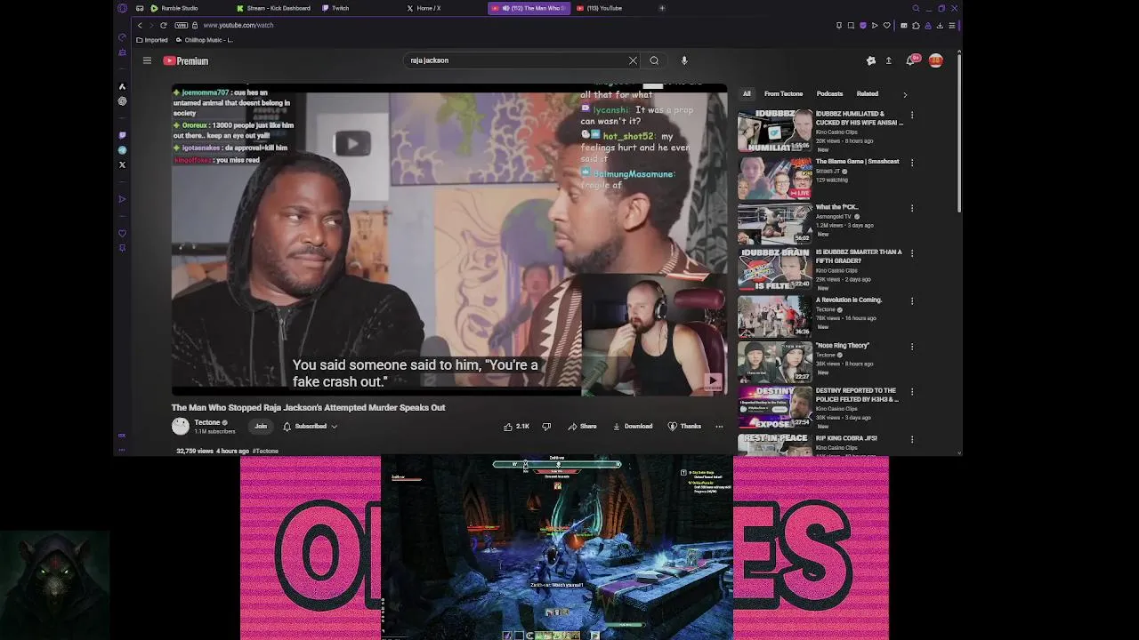The image size is (1139, 640).
Task: Select the Related filter chip
Action: (x=867, y=93)
